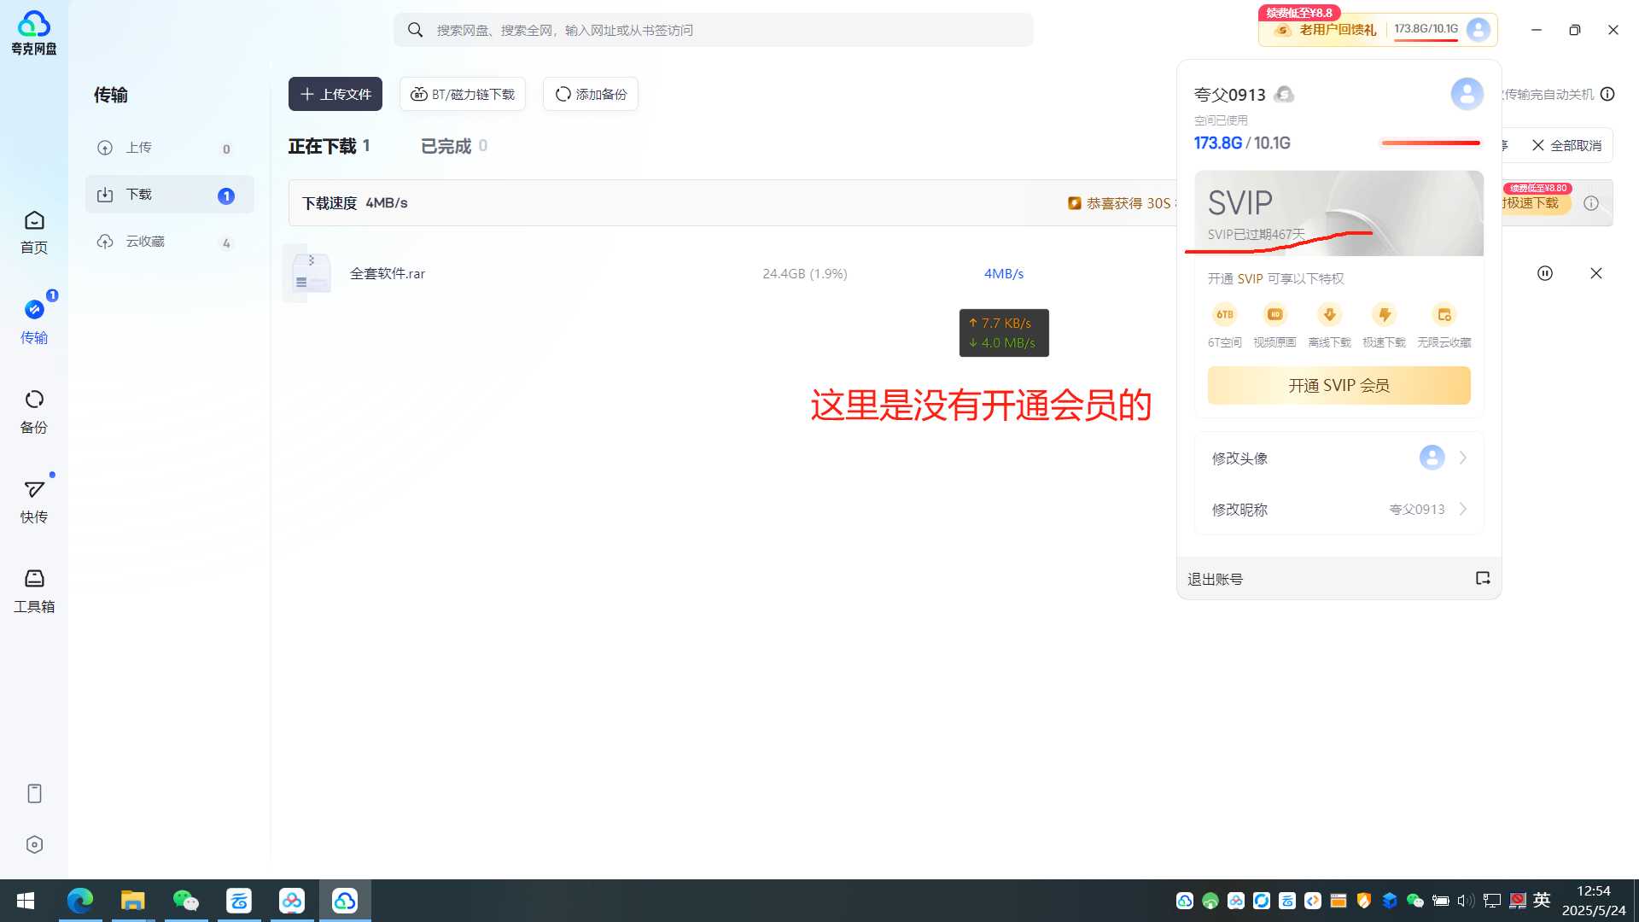This screenshot has width=1639, height=922.
Task: Open File Explorer from taskbar
Action: click(133, 901)
